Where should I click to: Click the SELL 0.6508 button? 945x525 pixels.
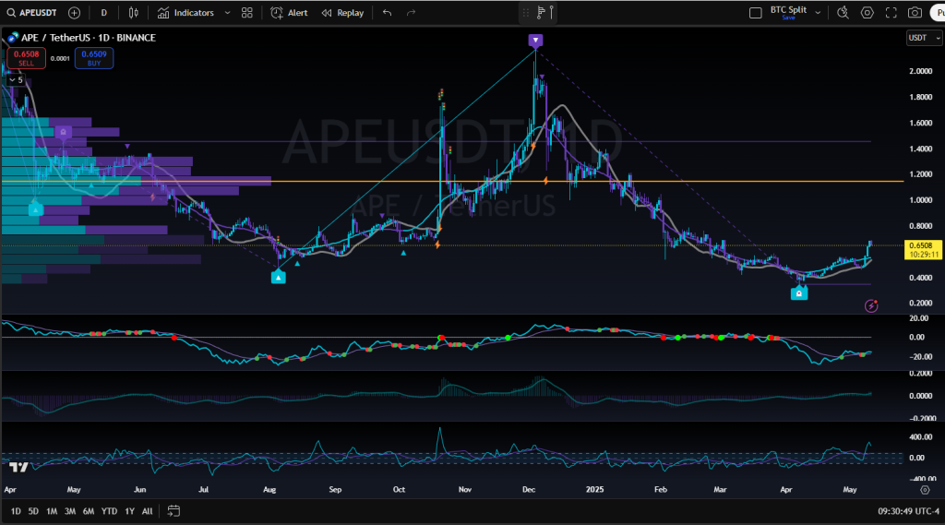[x=27, y=58]
